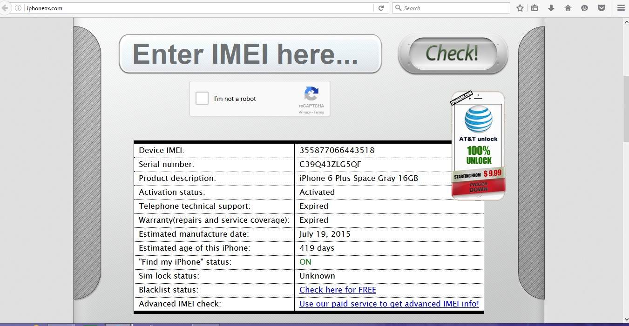Reload the page with the refresh icon
Image resolution: width=629 pixels, height=326 pixels.
pos(381,8)
